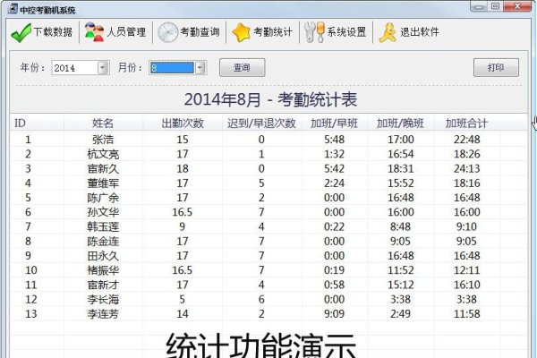Click the 加班/晚班 column header
537x358 pixels.
[x=400, y=123]
